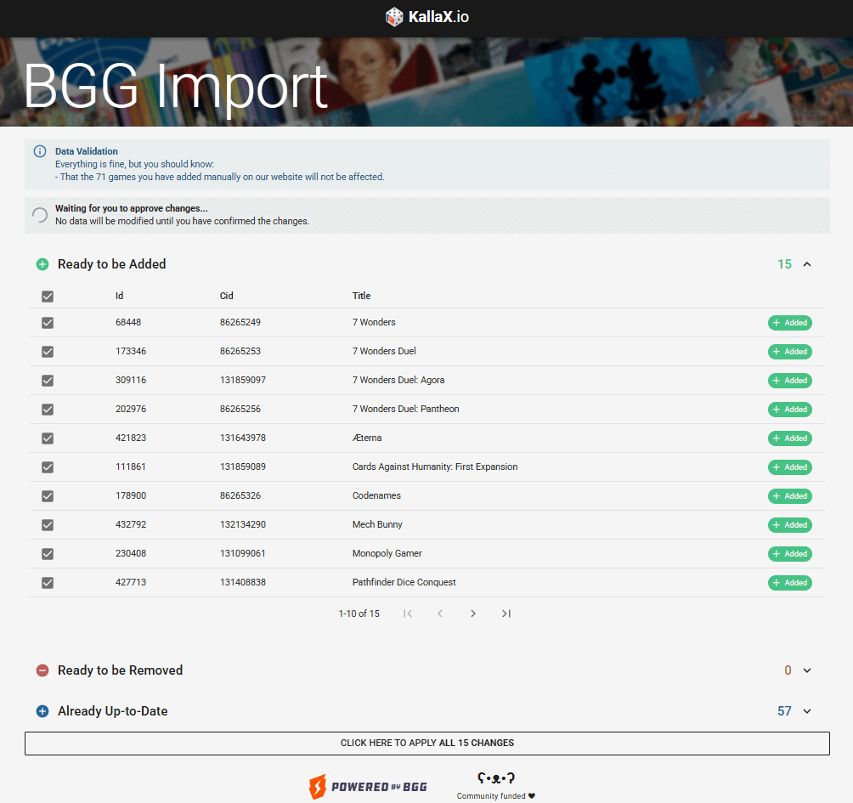Click the red minus Ready to be Removed icon
This screenshot has height=803, width=853.
click(x=42, y=670)
